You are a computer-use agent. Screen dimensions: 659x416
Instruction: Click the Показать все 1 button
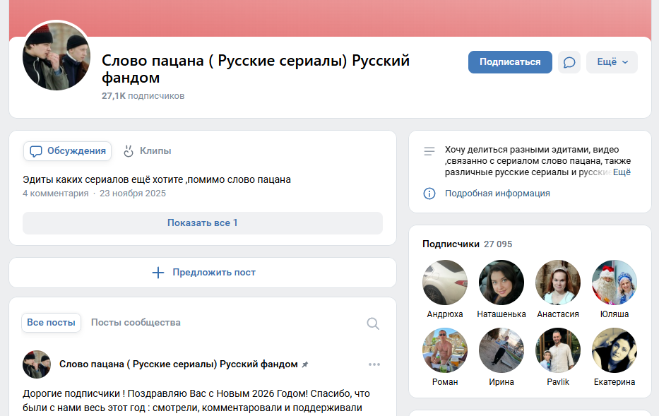coord(203,222)
